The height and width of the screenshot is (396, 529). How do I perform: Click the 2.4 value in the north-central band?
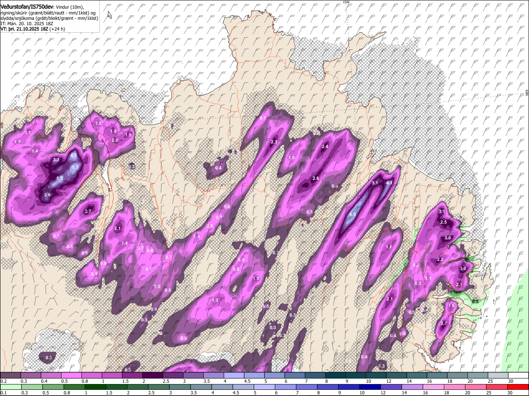[x=325, y=146]
